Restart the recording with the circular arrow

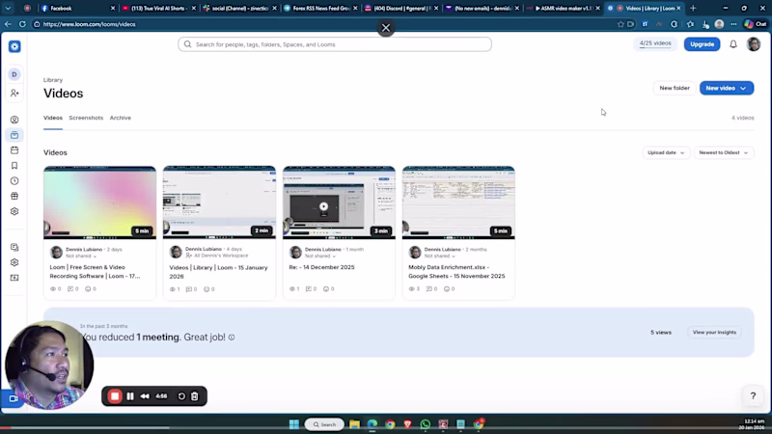(181, 396)
